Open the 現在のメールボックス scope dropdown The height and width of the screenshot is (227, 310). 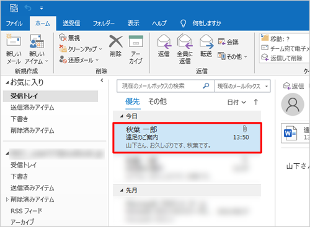coord(242,86)
